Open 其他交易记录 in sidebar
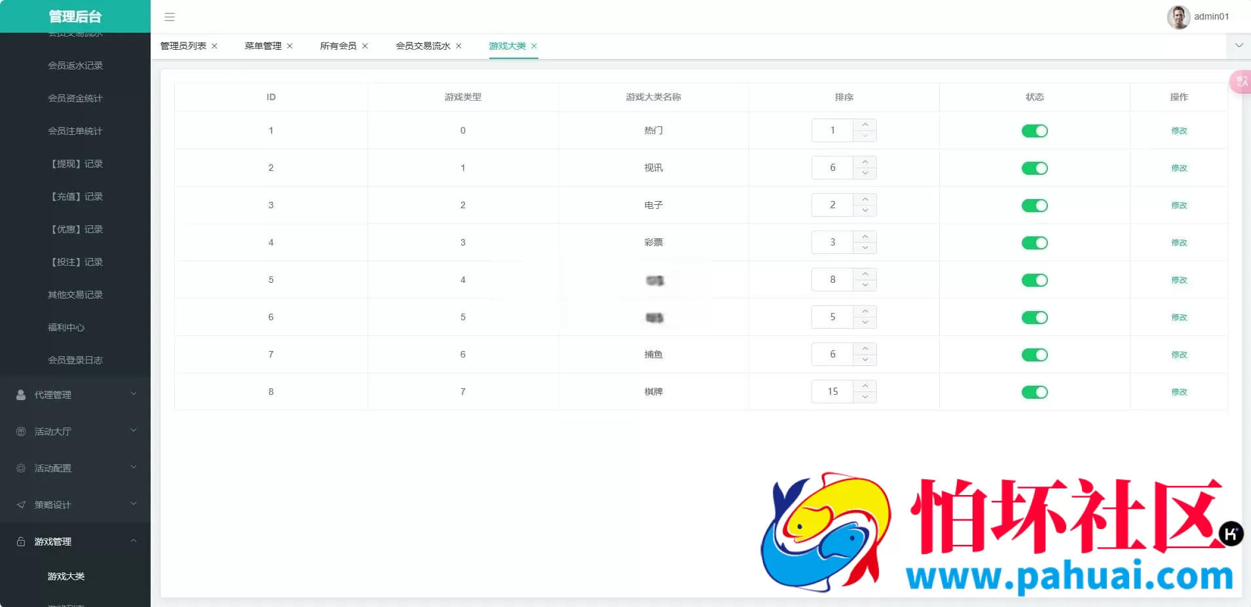The height and width of the screenshot is (607, 1251). pos(75,295)
